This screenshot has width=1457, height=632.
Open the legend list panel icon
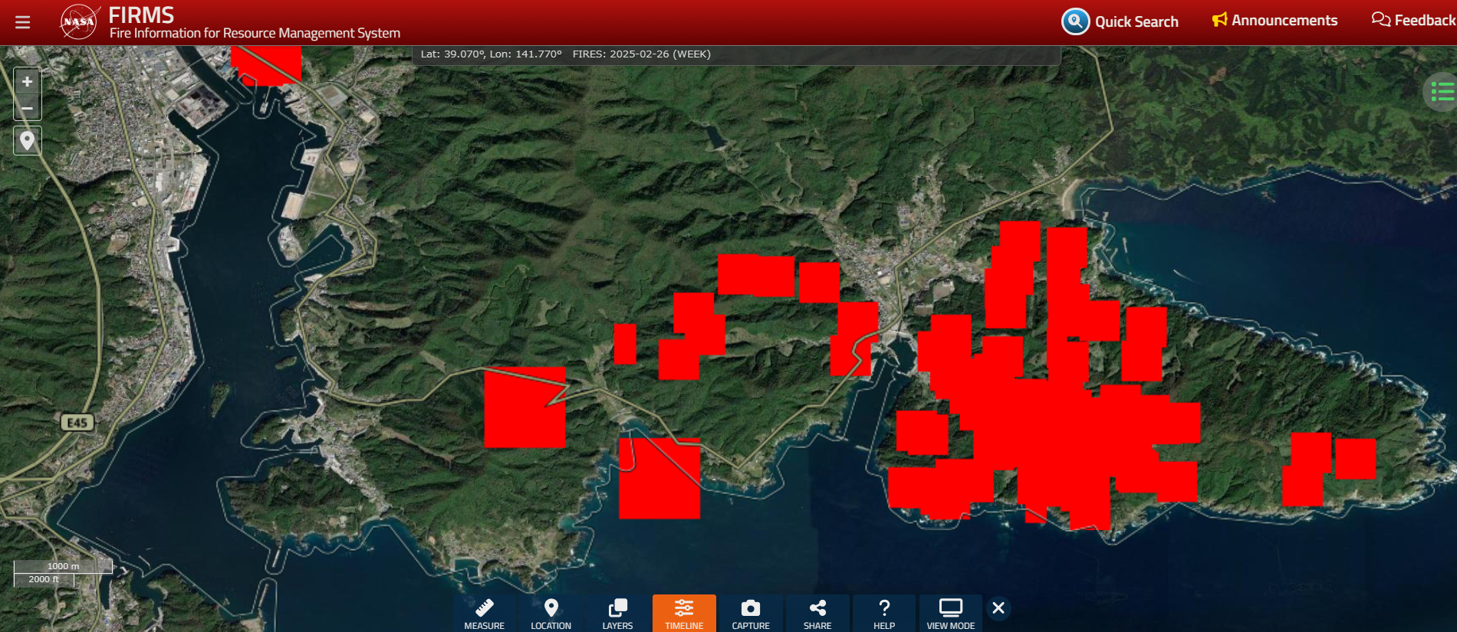coord(1441,92)
